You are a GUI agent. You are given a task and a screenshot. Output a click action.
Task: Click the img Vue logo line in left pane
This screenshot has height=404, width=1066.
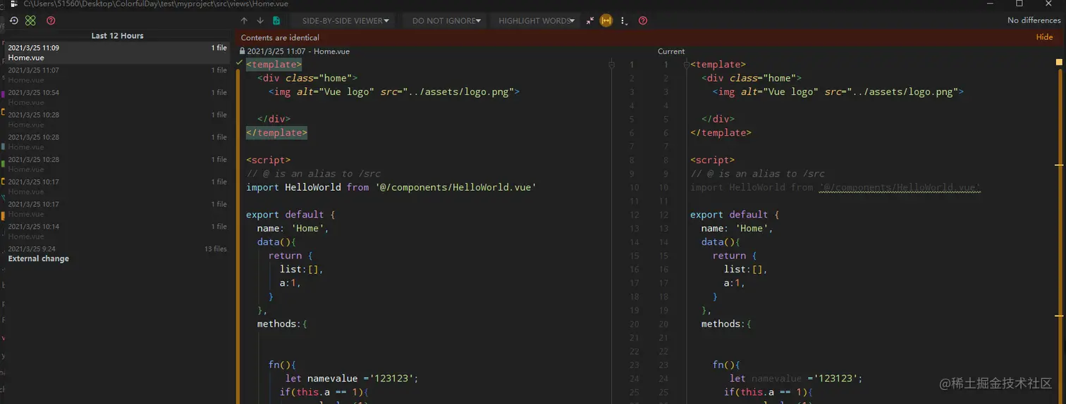[x=393, y=91]
